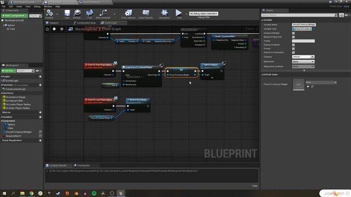Open the Variable Type dropdown
Viewport: 351px width, 197px height.
click(x=302, y=29)
